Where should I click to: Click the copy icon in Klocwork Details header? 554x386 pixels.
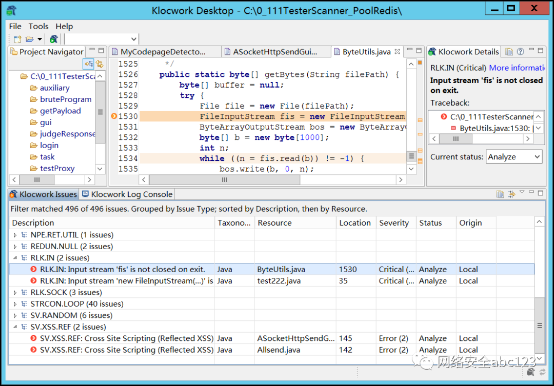click(x=509, y=52)
